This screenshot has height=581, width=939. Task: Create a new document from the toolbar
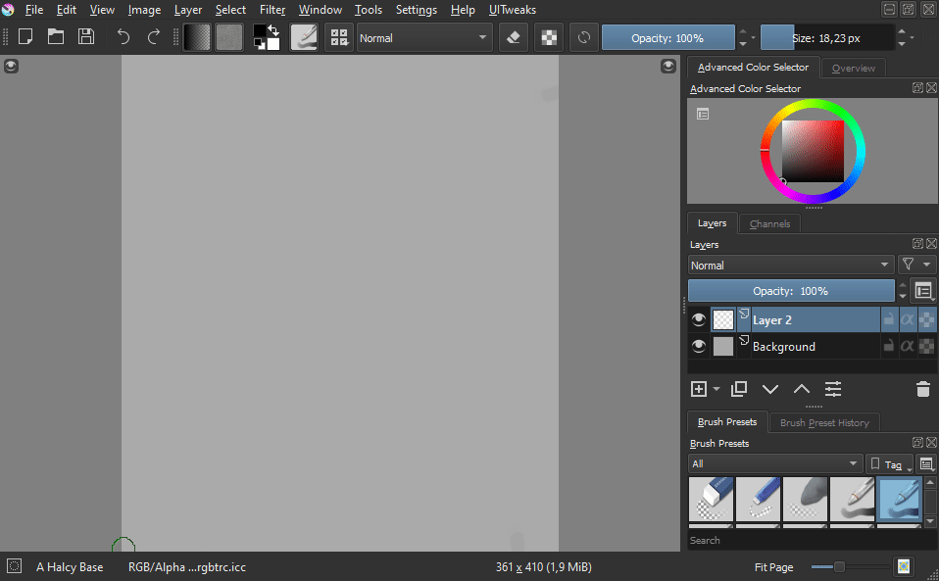[25, 37]
